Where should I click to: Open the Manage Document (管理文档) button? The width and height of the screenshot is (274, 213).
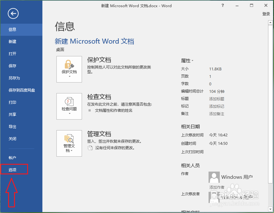(x=69, y=143)
